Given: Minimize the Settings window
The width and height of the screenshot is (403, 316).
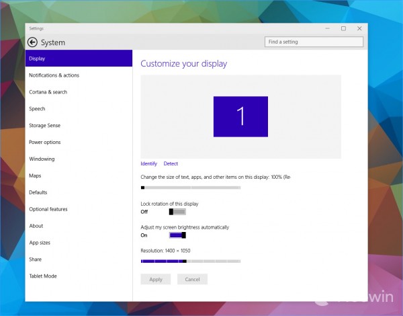Looking at the screenshot, I should click(x=327, y=28).
